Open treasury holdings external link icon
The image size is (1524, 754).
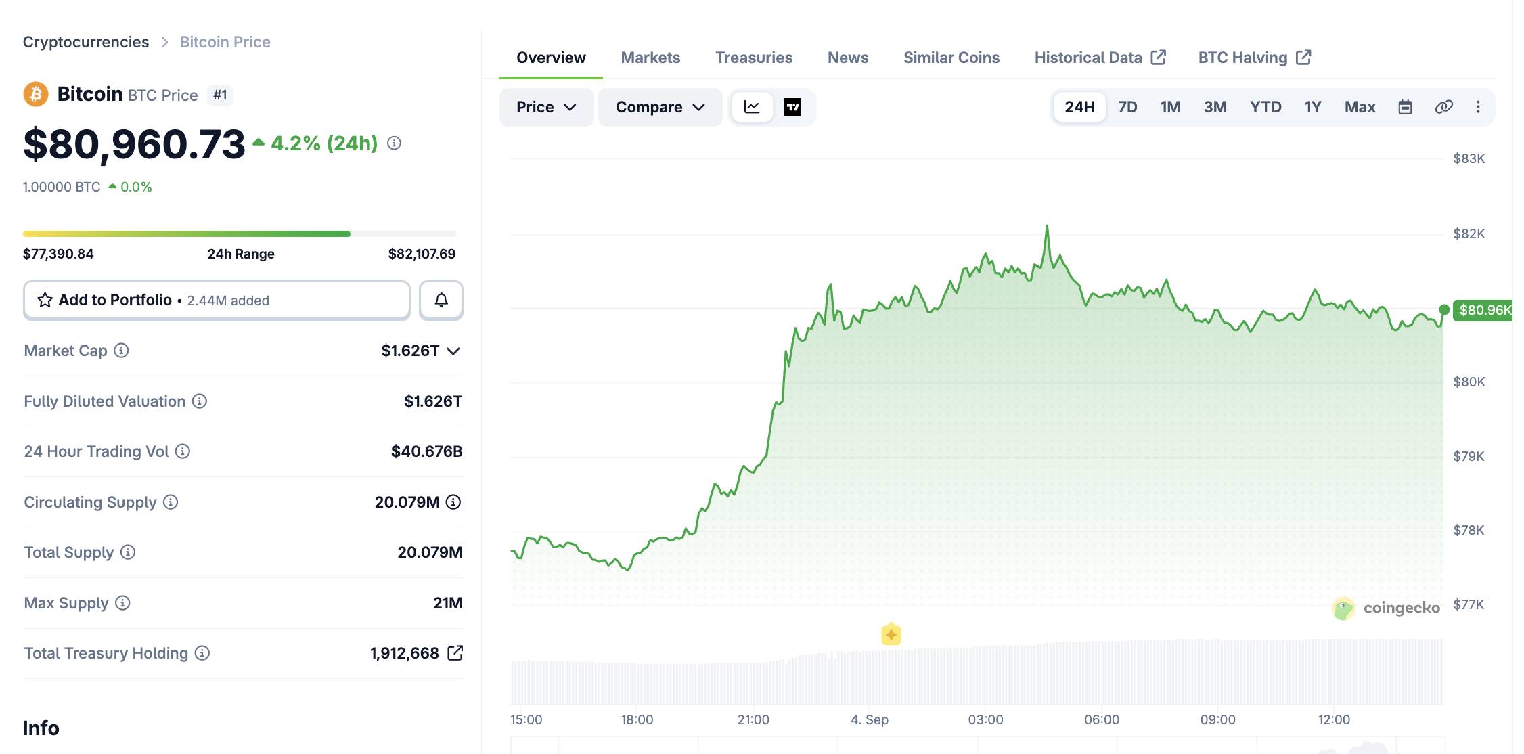pos(455,652)
